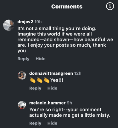This screenshot has width=118, height=128.
Task: Reply to melanie.hammer's comment
Action: tap(35, 123)
